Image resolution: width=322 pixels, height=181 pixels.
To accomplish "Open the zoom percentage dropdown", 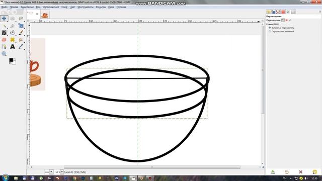I will tap(62, 172).
